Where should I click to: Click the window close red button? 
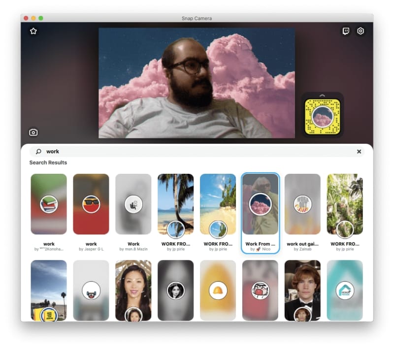click(26, 18)
